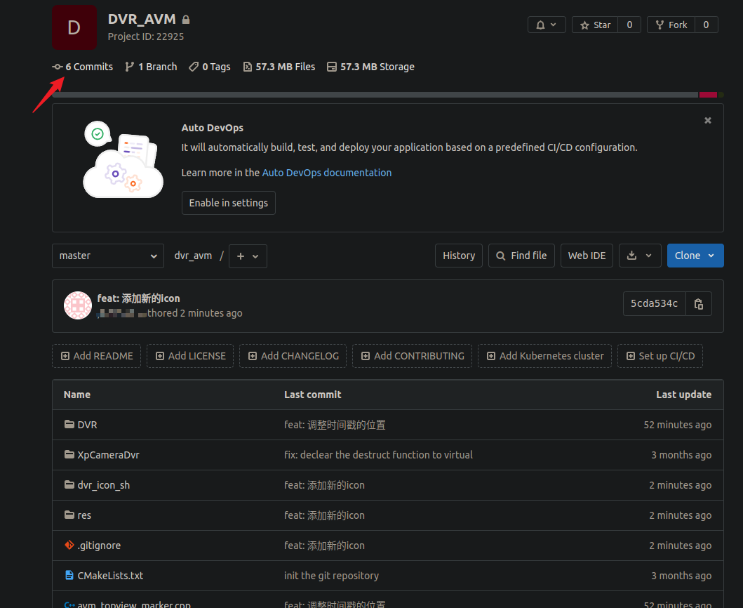Viewport: 743px width, 608px height.
Task: Open the plus add-file dropdown
Action: (x=248, y=256)
